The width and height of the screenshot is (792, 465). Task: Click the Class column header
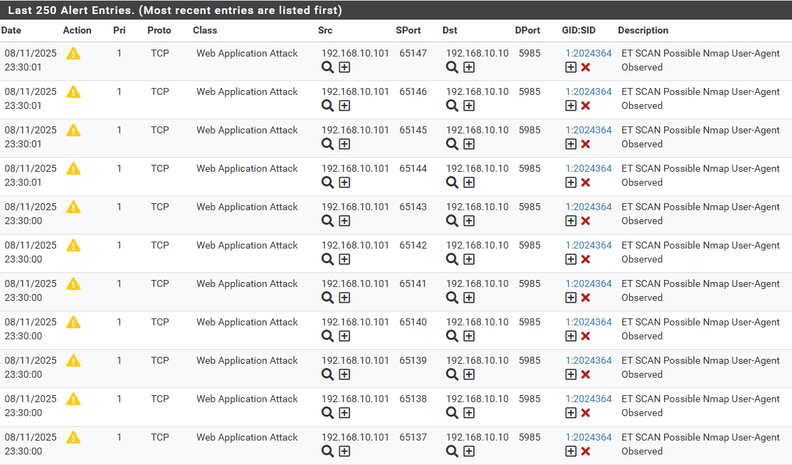[x=205, y=30]
